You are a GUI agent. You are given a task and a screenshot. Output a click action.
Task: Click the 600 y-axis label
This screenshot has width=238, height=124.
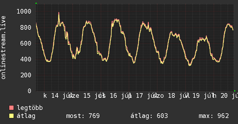[x=26, y=43]
